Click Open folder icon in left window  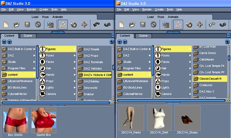[16, 25]
